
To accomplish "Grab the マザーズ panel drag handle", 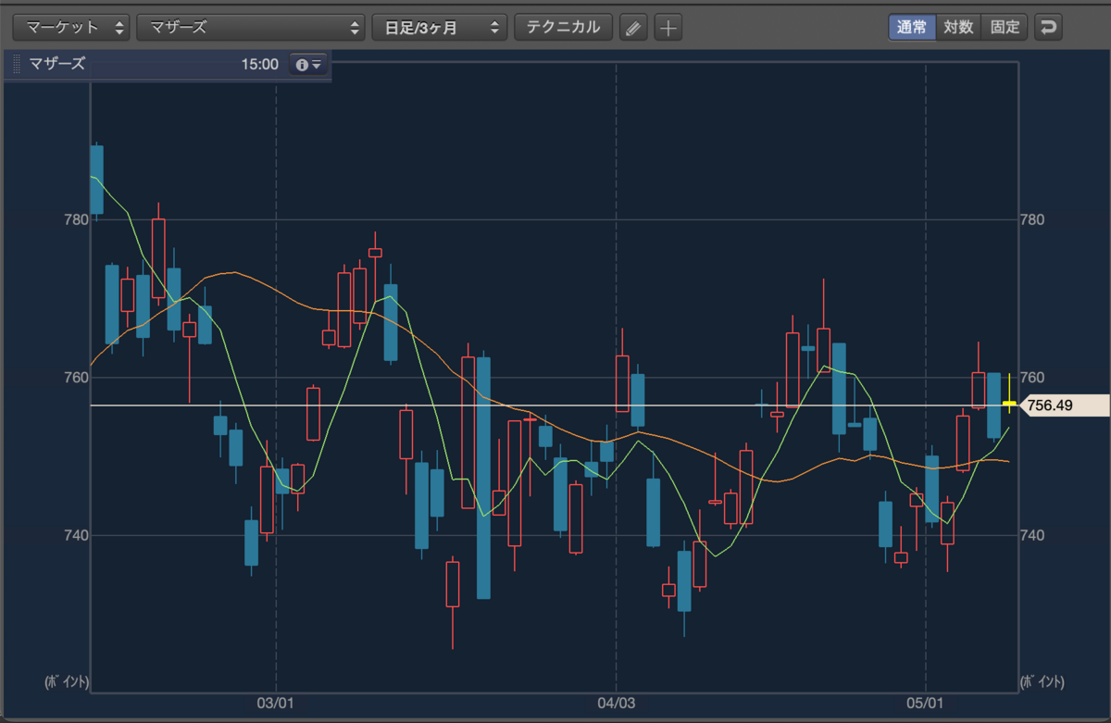I will pos(16,65).
